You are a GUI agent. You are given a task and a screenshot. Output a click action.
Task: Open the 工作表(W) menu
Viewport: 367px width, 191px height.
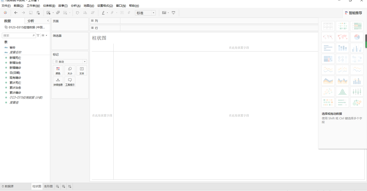[33, 6]
